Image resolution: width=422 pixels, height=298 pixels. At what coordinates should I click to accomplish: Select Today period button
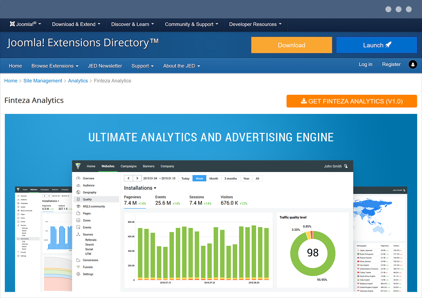pyautogui.click(x=185, y=178)
